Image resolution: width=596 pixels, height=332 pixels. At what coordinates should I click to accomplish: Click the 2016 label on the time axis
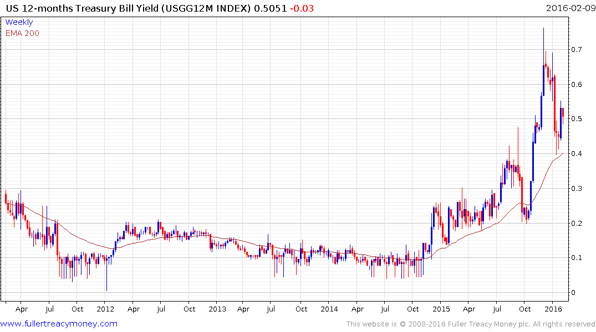click(x=553, y=309)
